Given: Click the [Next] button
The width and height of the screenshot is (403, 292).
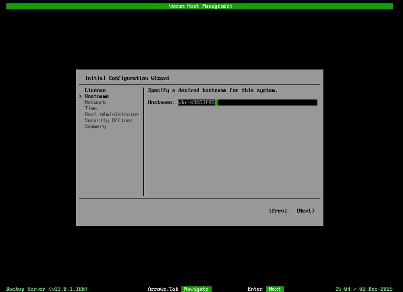Looking at the screenshot, I should (305, 210).
